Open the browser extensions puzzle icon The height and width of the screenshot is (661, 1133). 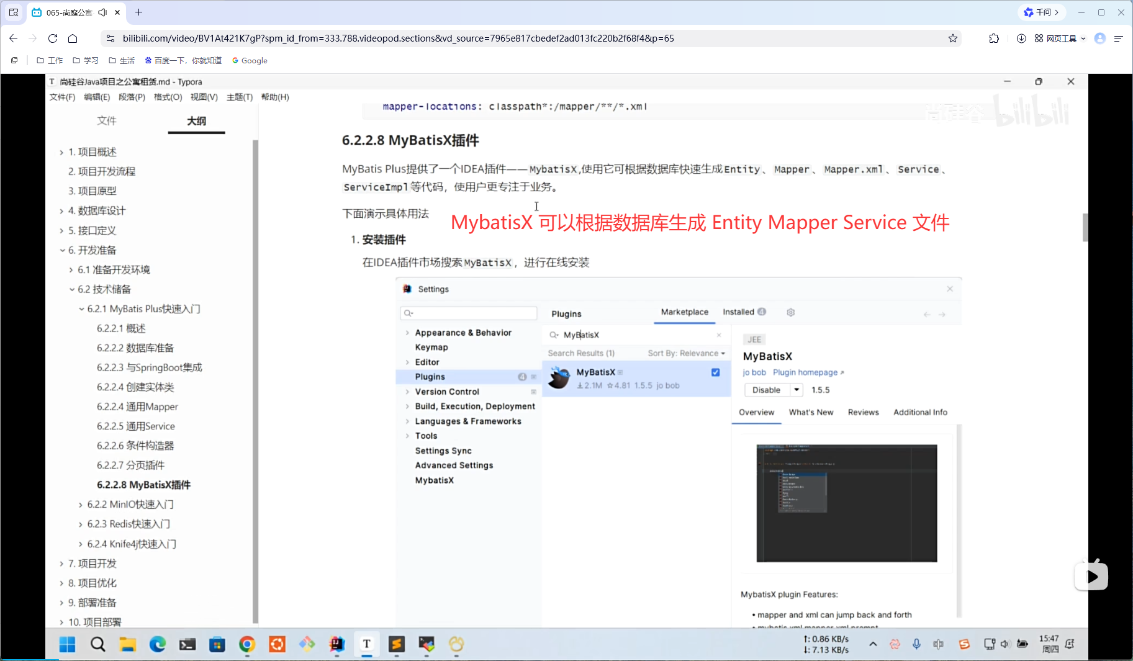994,38
